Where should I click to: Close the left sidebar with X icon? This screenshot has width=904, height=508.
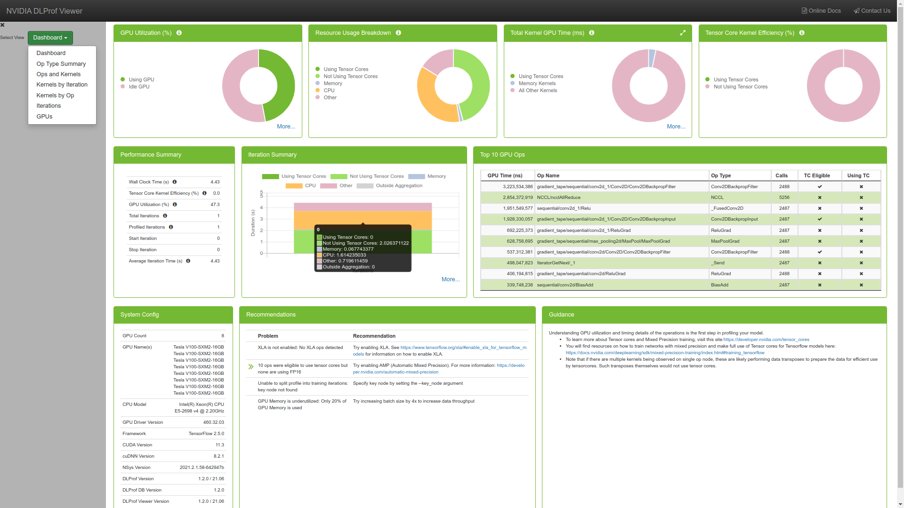click(2, 25)
